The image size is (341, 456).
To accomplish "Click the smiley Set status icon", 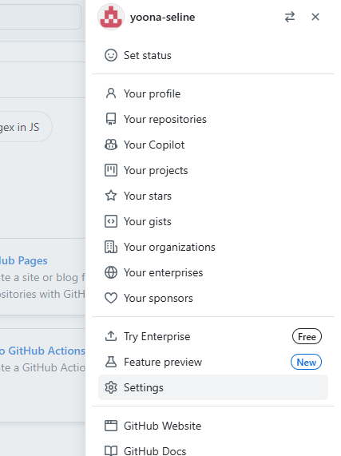I will 111,55.
